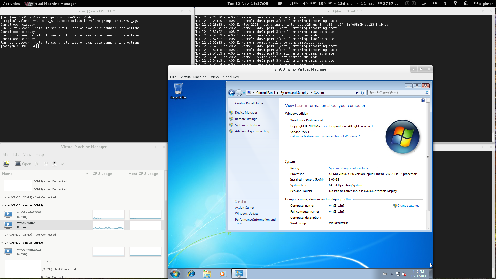Open the shutdown options dropdown arrow
Viewport: 496px width, 279px height.
pyautogui.click(x=62, y=164)
